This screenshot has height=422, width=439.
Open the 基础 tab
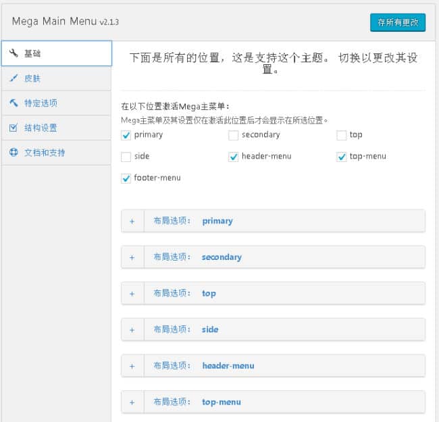coord(57,53)
